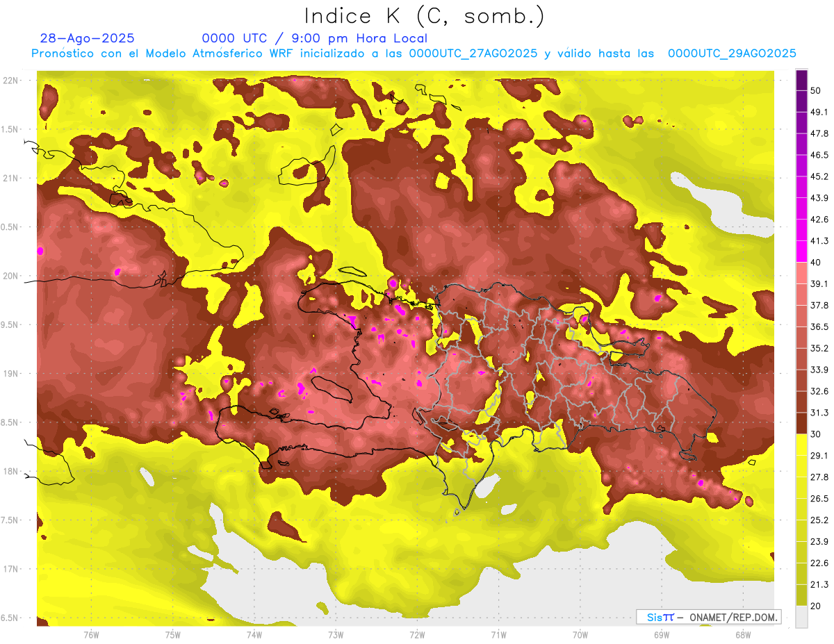Click the bright yellow segment between 29.1 and 30
The width and height of the screenshot is (834, 644).
click(x=801, y=445)
